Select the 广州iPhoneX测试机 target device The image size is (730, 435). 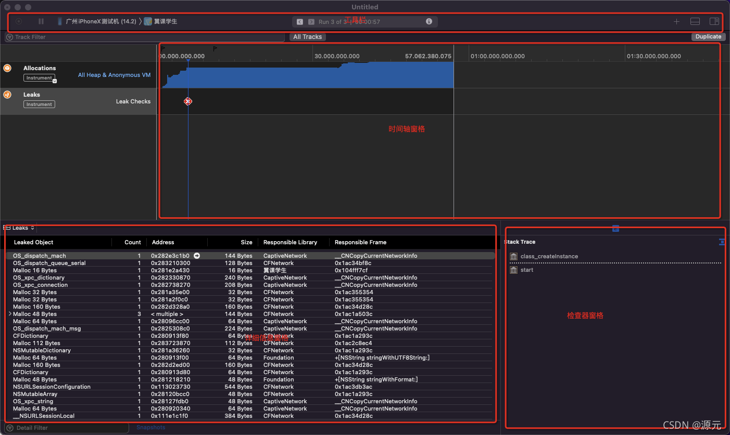tap(96, 21)
